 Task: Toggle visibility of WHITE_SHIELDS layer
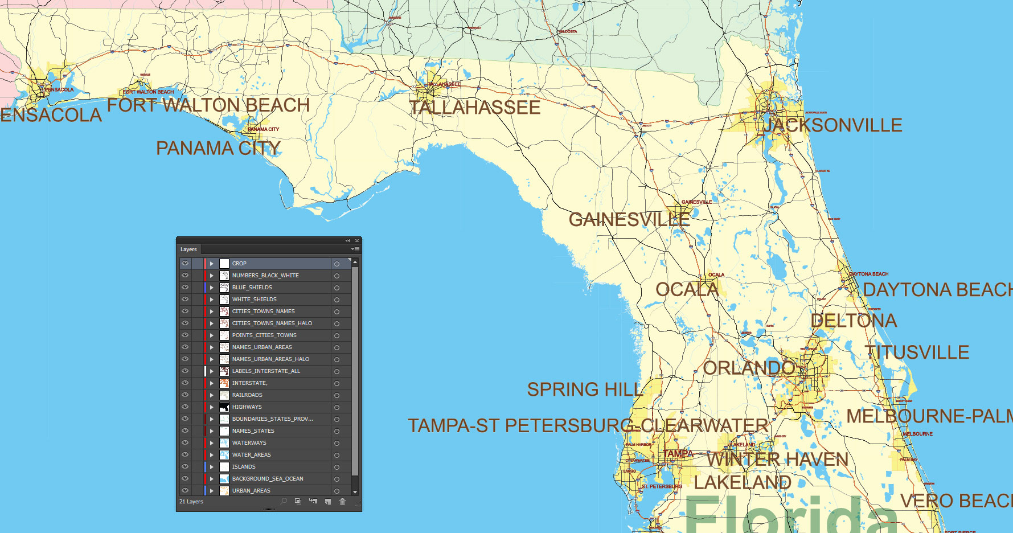185,299
